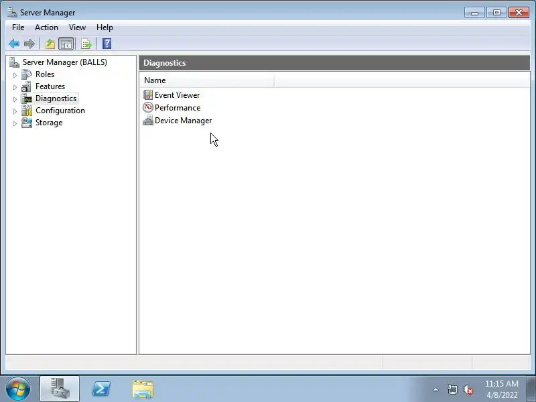Click the Storage icon in tree
Screen dimensions: 536x402
coord(27,123)
